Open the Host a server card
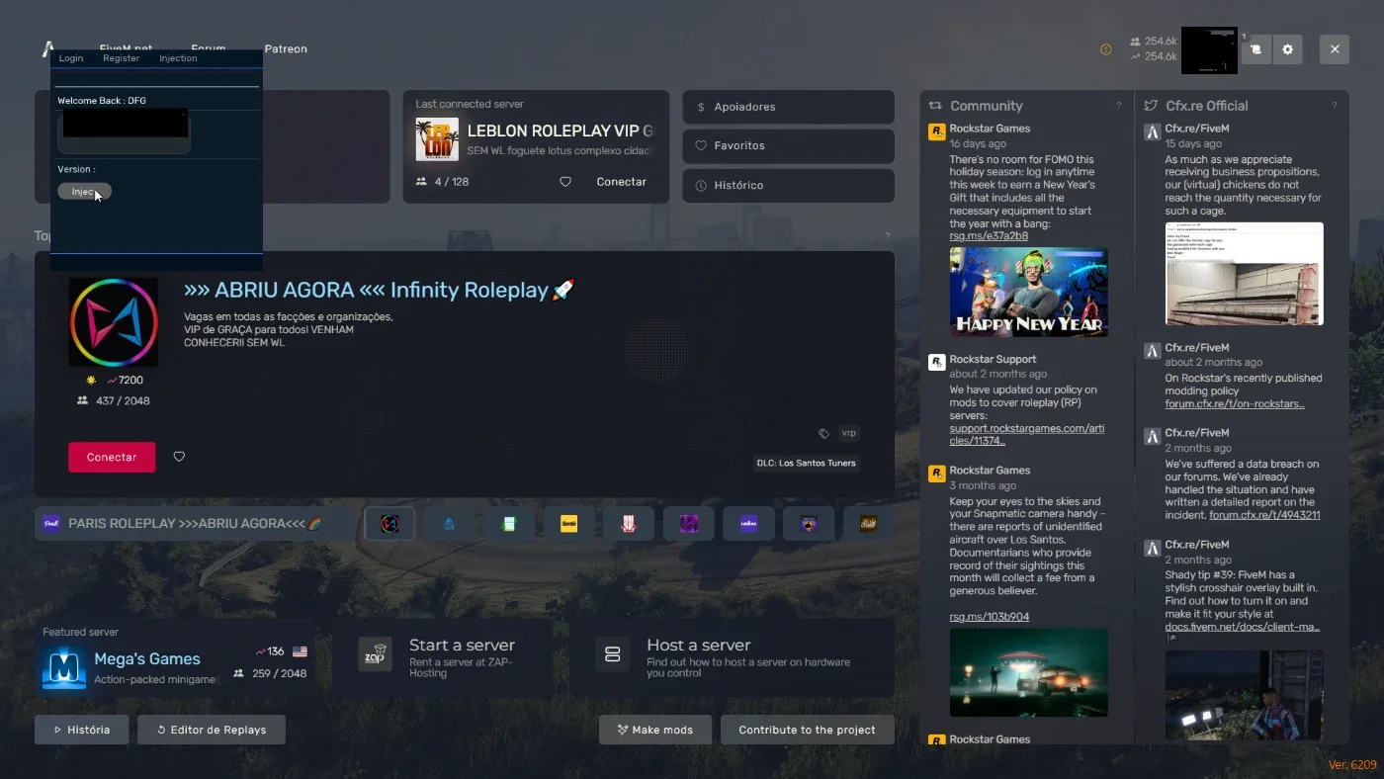Viewport: 1384px width, 779px height. (x=732, y=658)
